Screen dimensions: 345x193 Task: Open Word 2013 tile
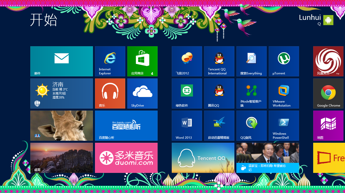[187, 125]
